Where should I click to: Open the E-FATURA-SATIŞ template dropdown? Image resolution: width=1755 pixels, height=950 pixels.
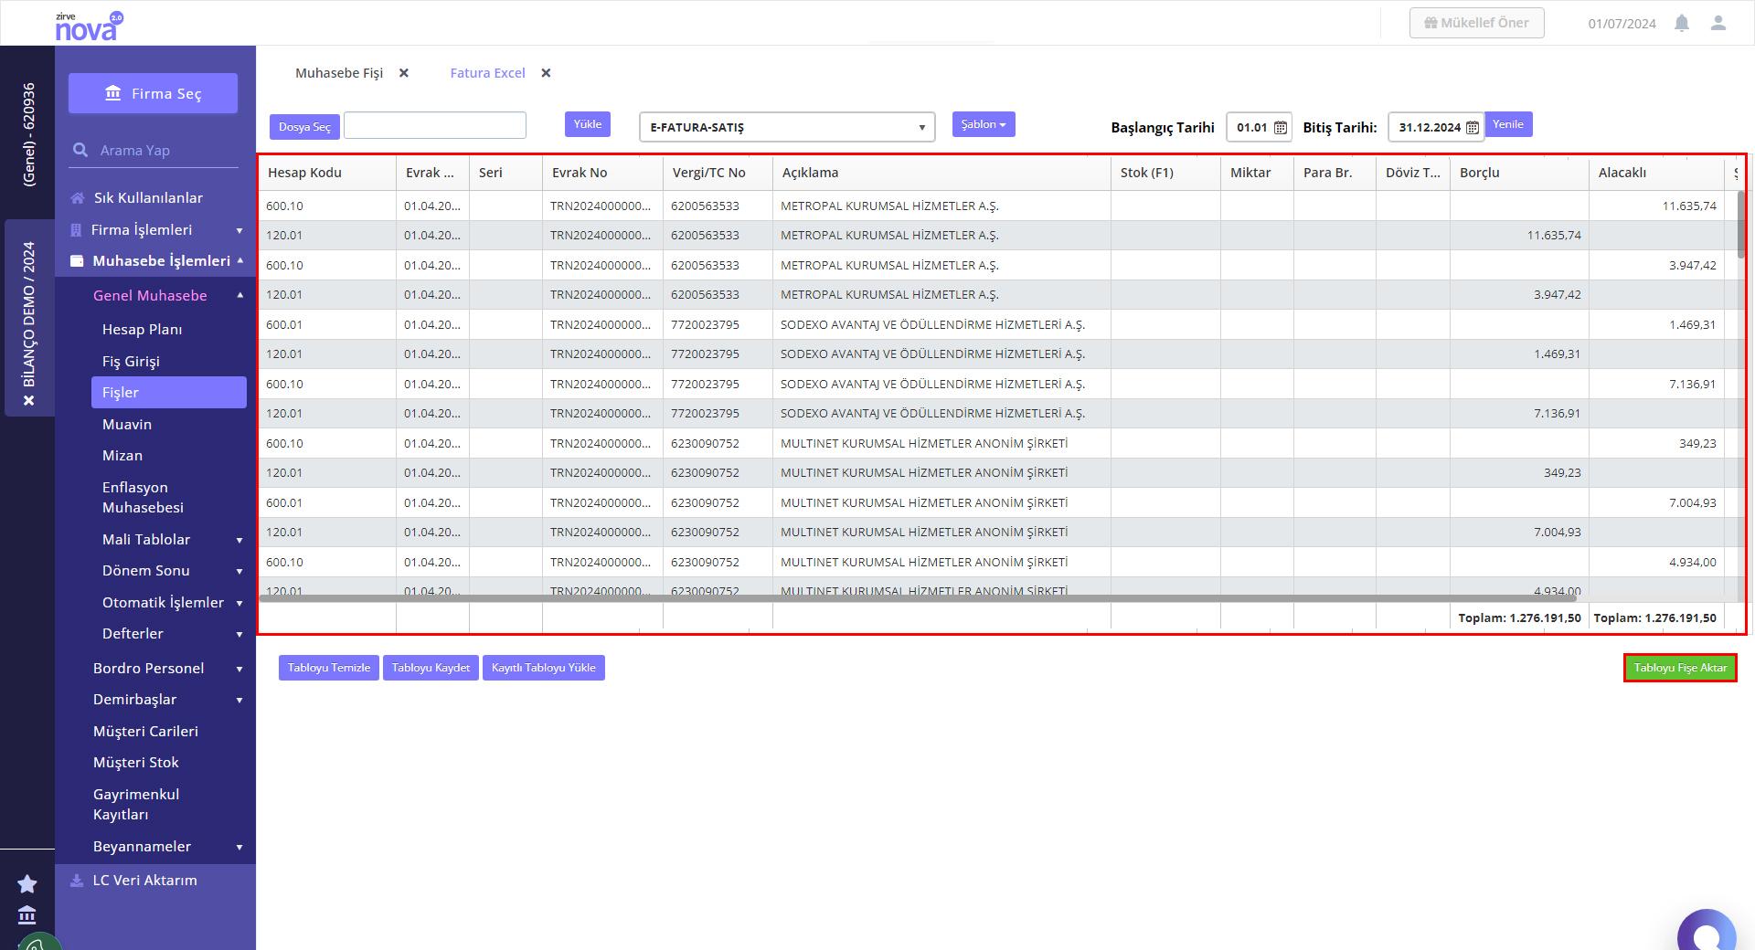coord(787,127)
